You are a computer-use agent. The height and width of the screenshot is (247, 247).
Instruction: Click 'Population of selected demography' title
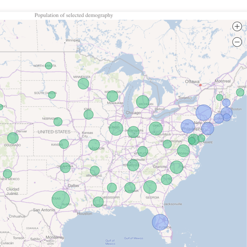click(74, 15)
